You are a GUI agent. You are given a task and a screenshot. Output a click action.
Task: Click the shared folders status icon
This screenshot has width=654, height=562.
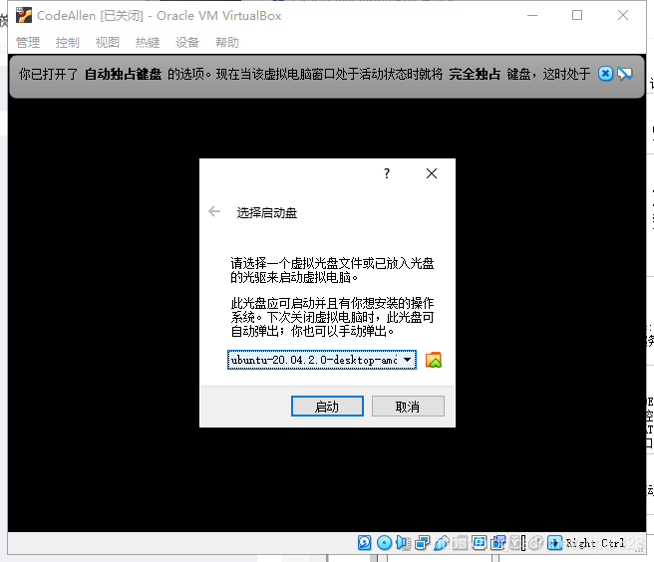[x=460, y=543]
